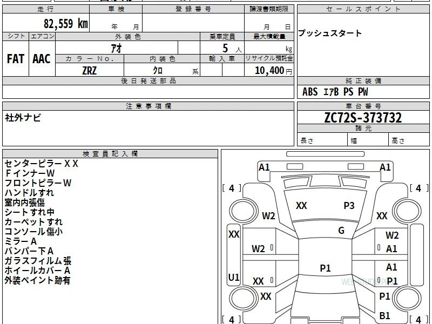
Task: Select the interior color クロ
Action: 158,71
